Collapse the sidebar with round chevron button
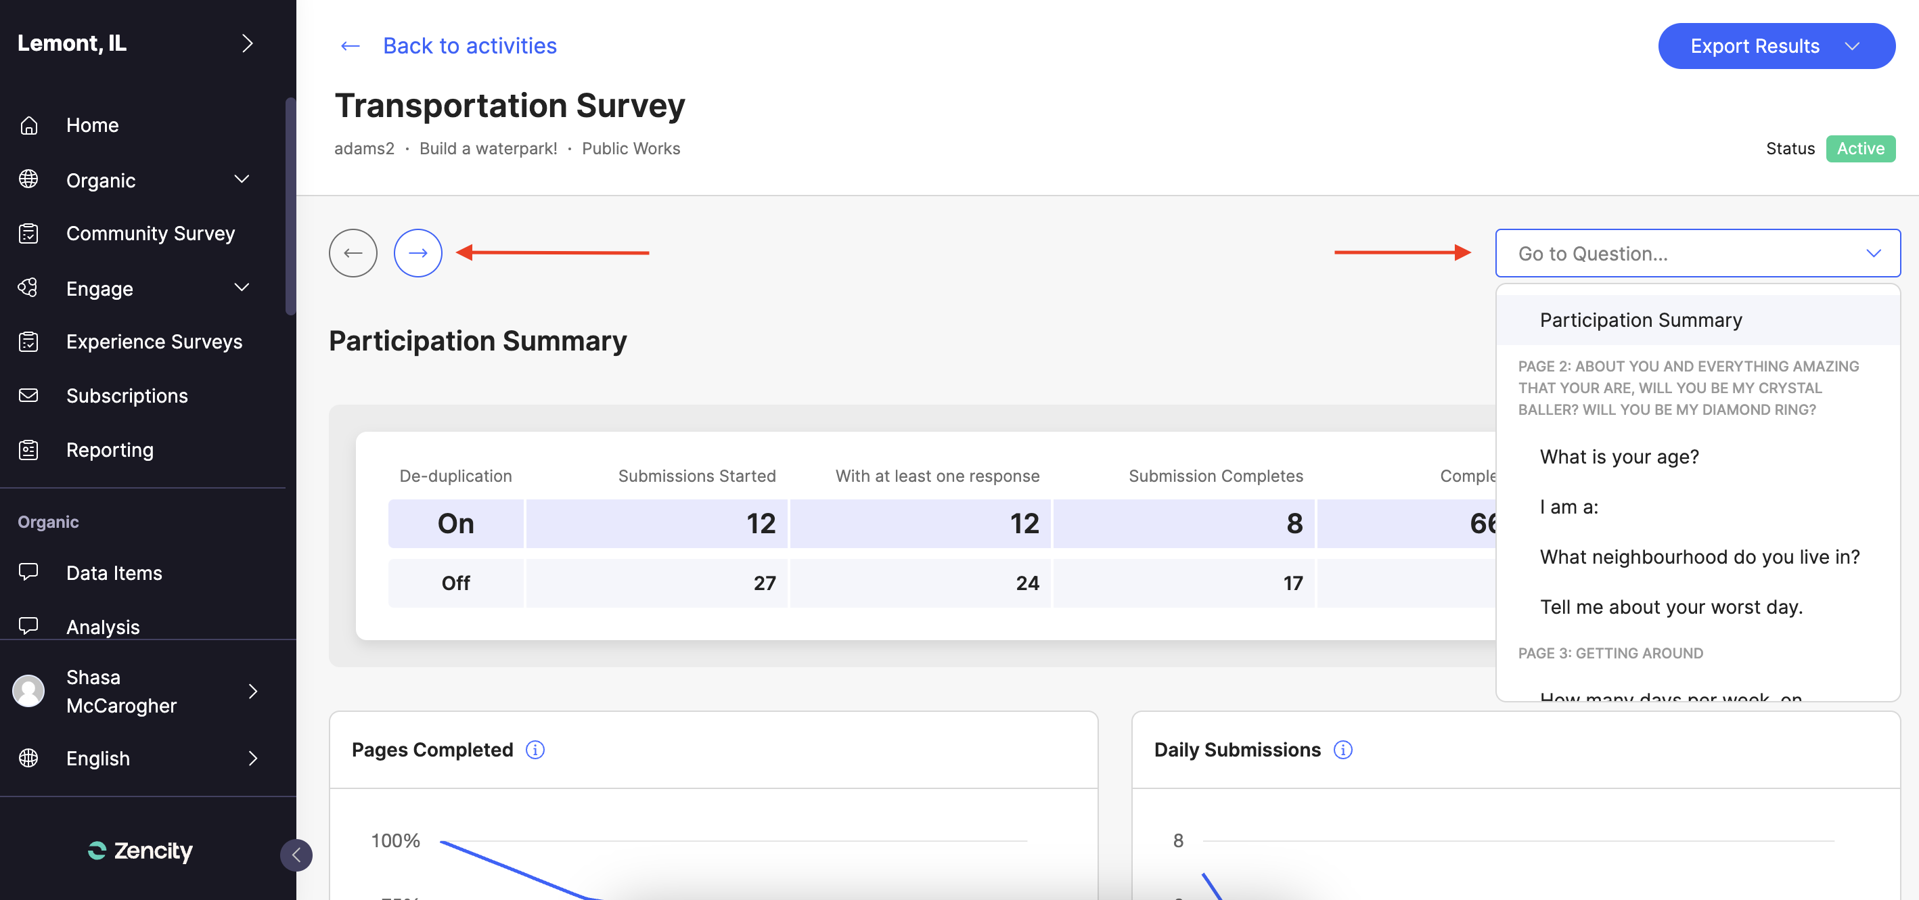Image resolution: width=1919 pixels, height=900 pixels. [x=296, y=855]
